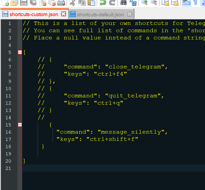Click the closing brace on line 18
This screenshot has height=190, width=205.
[43, 147]
